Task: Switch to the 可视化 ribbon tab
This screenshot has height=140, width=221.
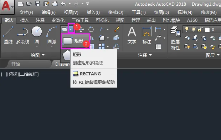Action: [102, 20]
